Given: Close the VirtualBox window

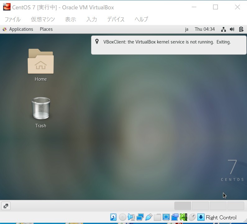Looking at the screenshot, I should [237, 7].
